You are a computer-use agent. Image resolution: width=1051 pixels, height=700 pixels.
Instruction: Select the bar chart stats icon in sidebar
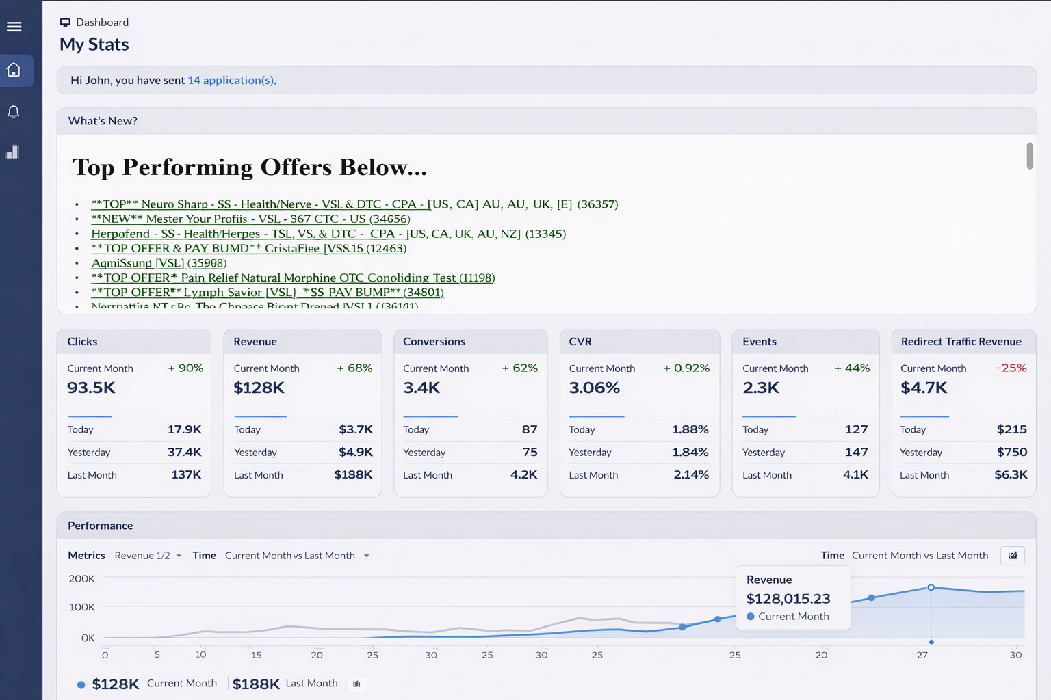coord(12,152)
